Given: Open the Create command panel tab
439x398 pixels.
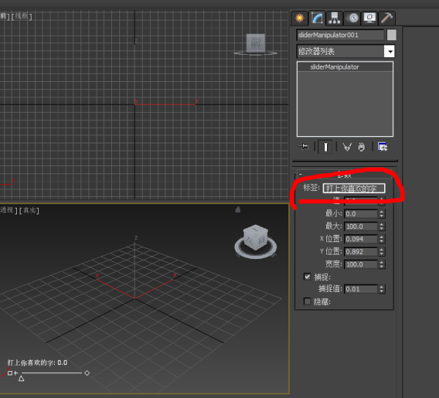Looking at the screenshot, I should click(299, 18).
